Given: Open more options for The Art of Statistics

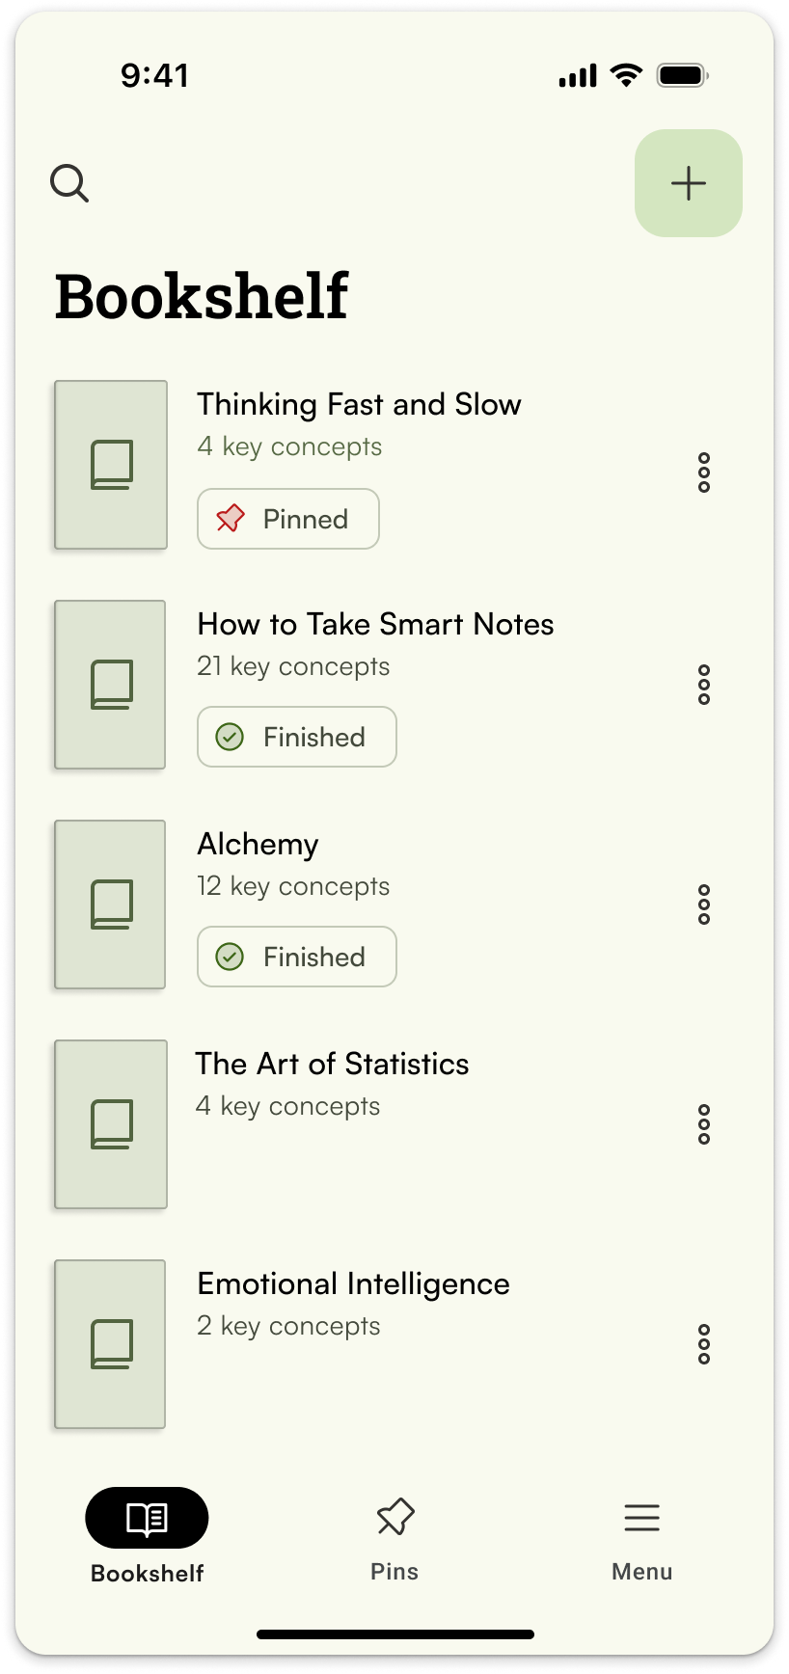Looking at the screenshot, I should (704, 1124).
